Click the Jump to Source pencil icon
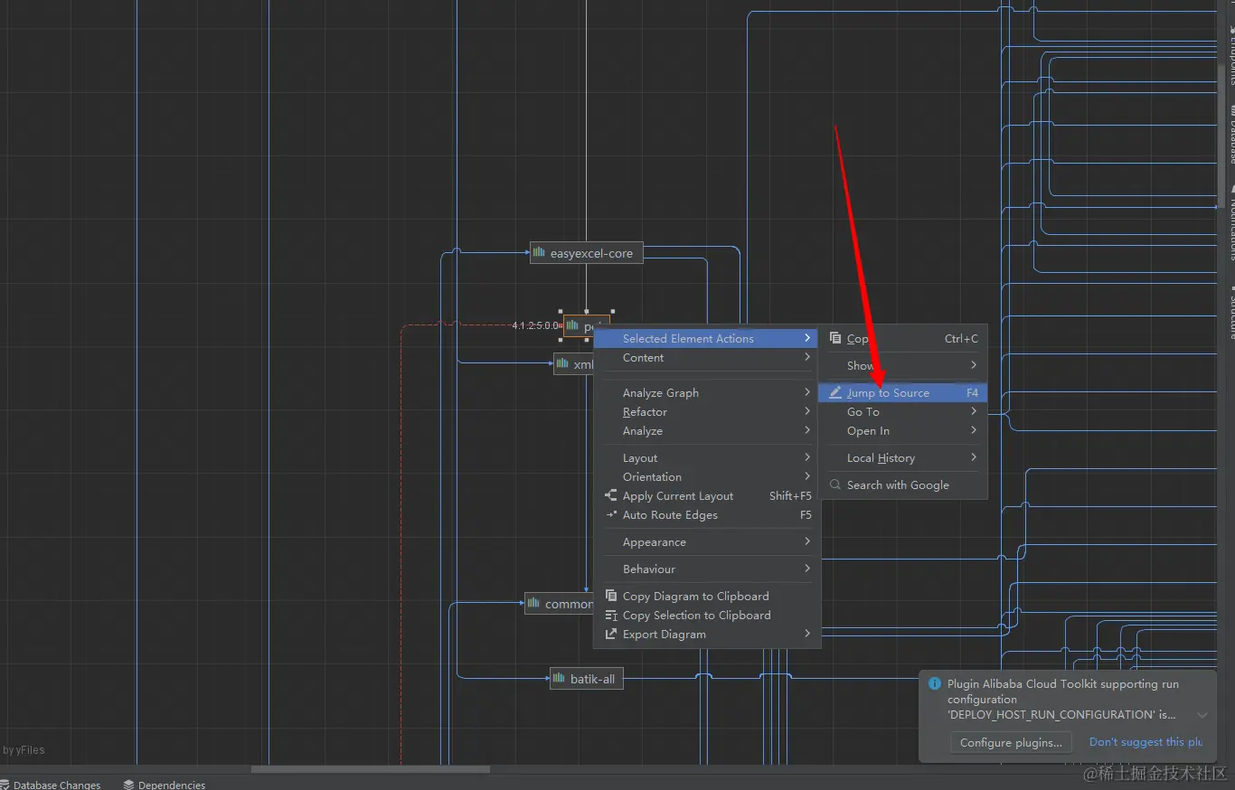This screenshot has height=790, width=1235. [x=835, y=393]
